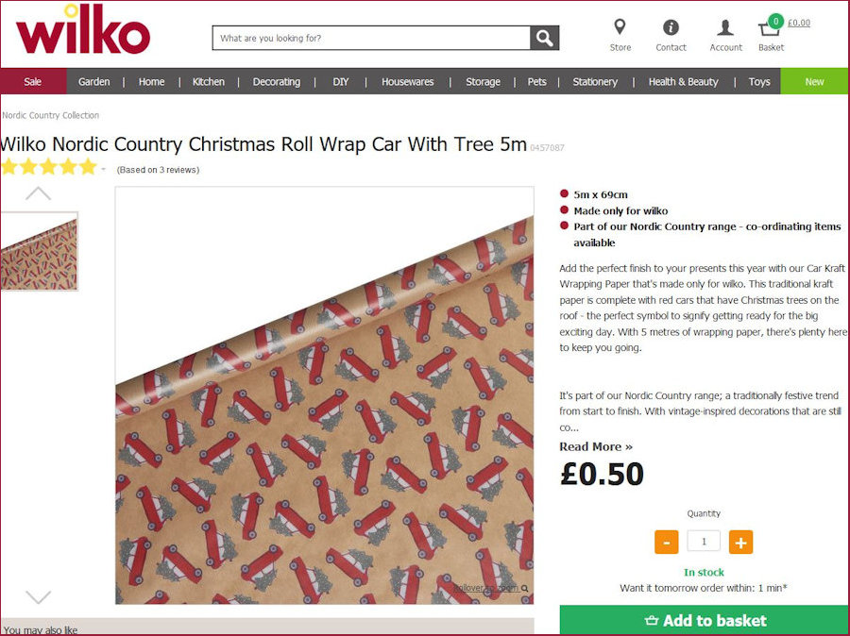Expand description with Read More
The height and width of the screenshot is (636, 850).
point(595,446)
